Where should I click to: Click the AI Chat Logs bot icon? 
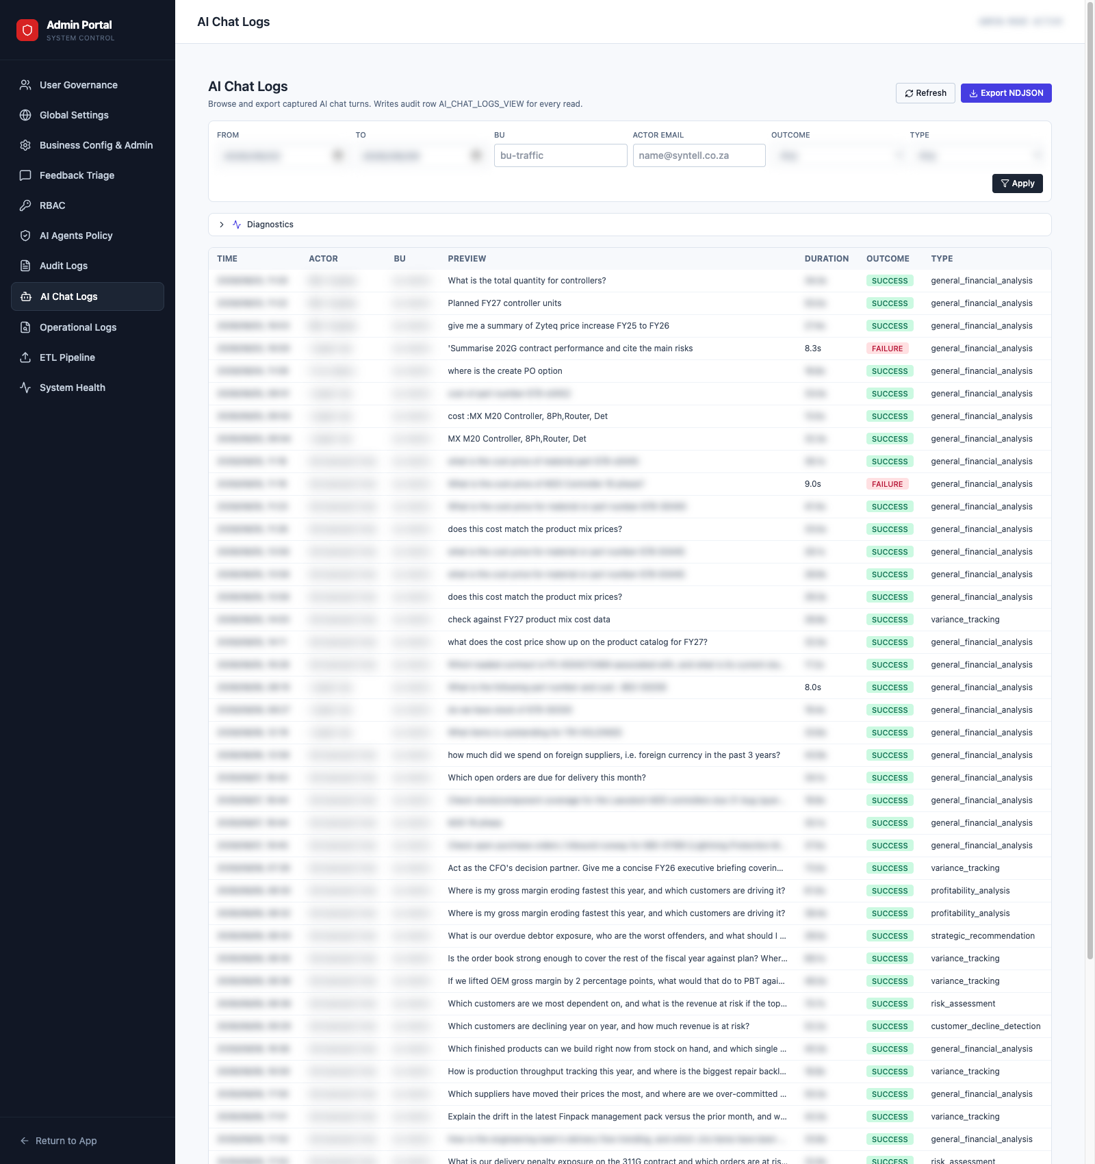point(26,296)
